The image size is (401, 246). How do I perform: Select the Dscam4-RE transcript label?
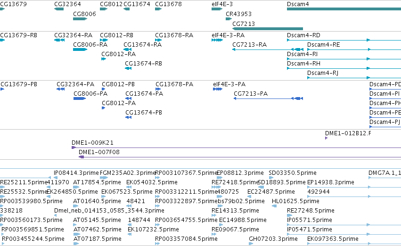coord(324,45)
